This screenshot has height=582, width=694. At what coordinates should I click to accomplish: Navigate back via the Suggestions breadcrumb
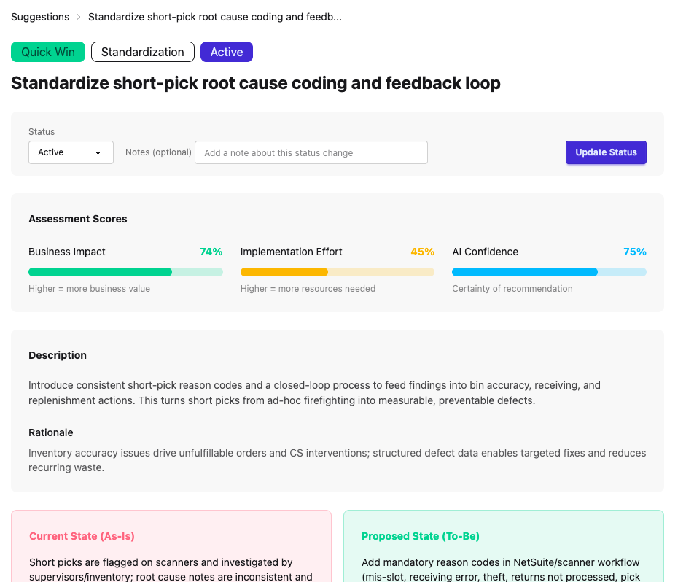pos(40,16)
